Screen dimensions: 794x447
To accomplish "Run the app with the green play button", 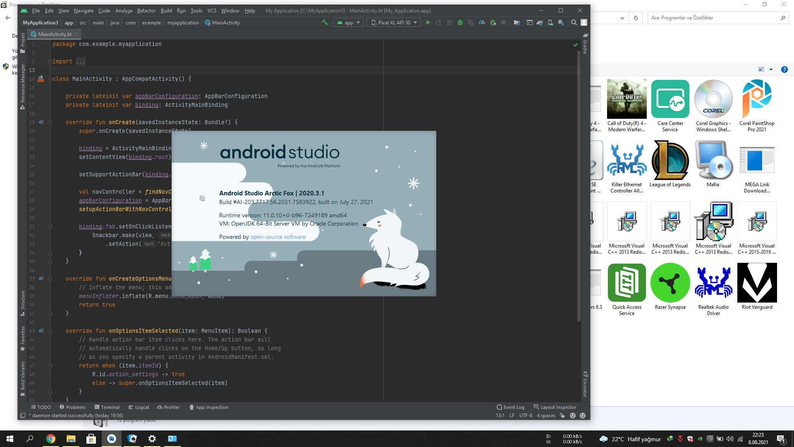I will 428,22.
